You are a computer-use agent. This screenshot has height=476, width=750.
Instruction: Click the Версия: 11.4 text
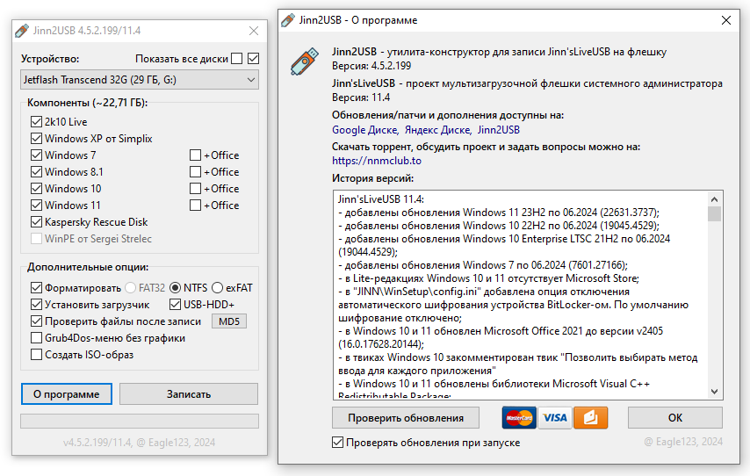pos(361,97)
